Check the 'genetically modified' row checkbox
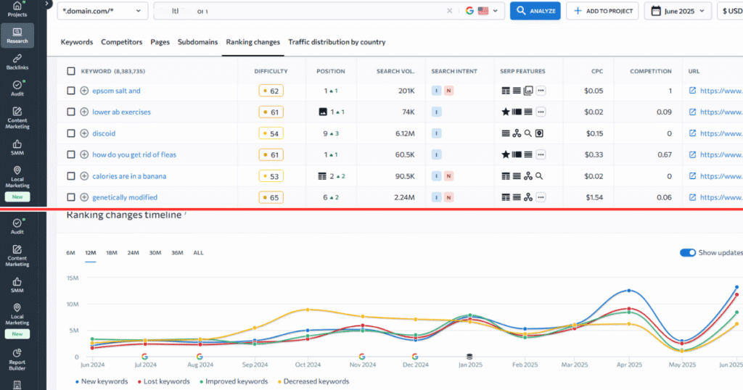This screenshot has width=743, height=390. click(71, 197)
